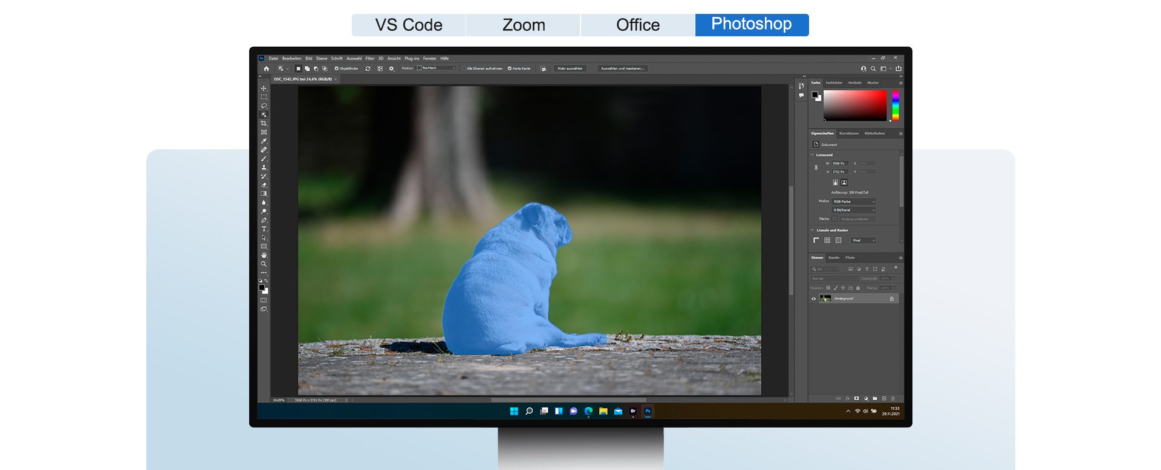Open the Pixel units dropdown
This screenshot has width=1161, height=470.
point(863,240)
